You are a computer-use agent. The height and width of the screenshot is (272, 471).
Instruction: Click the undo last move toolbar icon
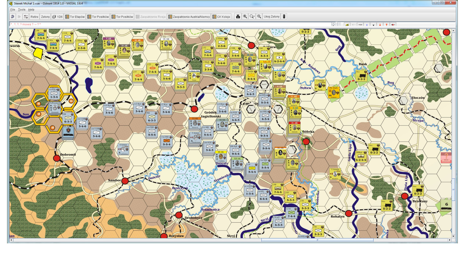(12, 17)
